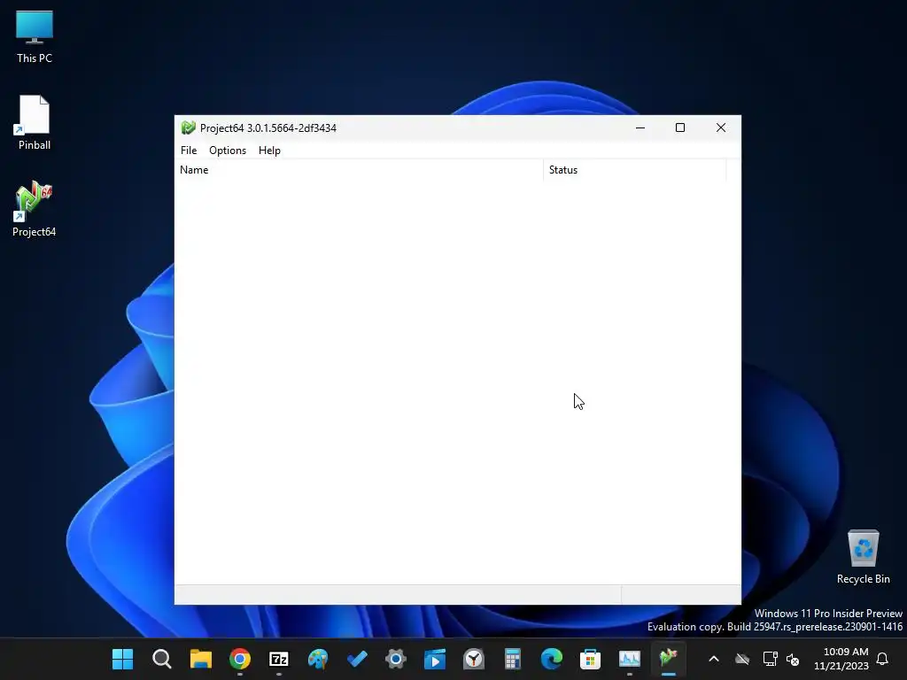This screenshot has width=907, height=680.
Task: Open 7-Zip from the taskbar
Action: click(279, 659)
